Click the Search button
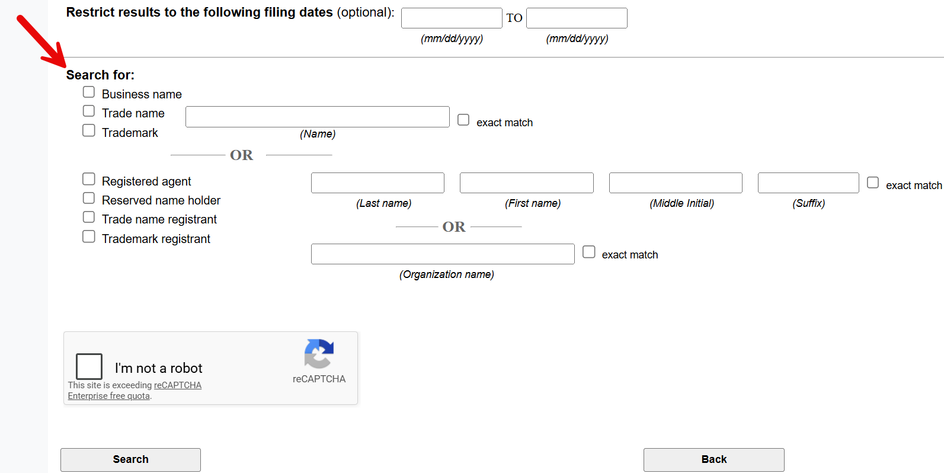Viewport: 944px width, 473px height. pos(130,459)
